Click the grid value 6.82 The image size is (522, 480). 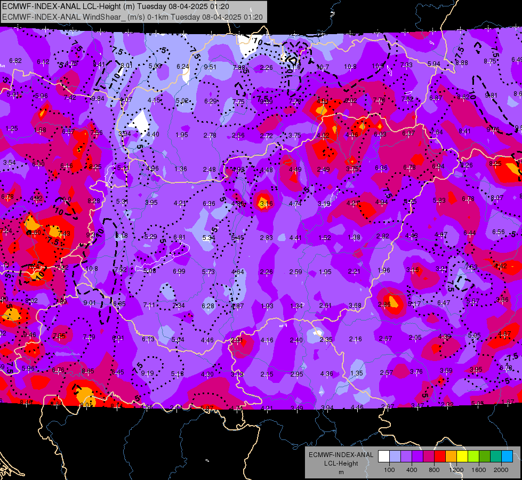tap(15, 61)
